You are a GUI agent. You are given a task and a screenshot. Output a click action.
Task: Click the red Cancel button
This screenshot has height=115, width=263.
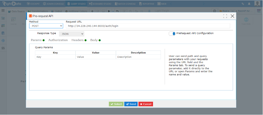pos(145,104)
